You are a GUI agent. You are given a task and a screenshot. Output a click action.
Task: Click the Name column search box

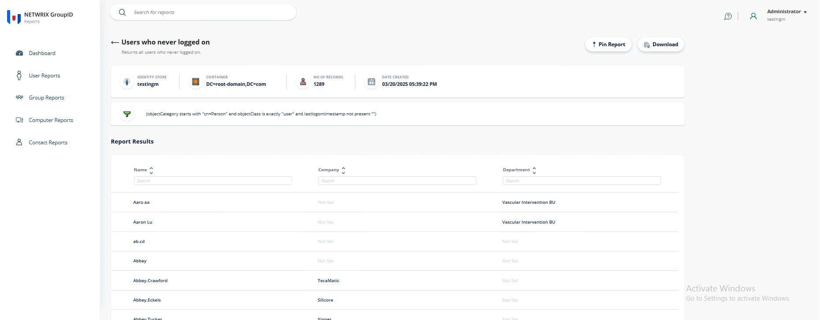[x=213, y=180]
